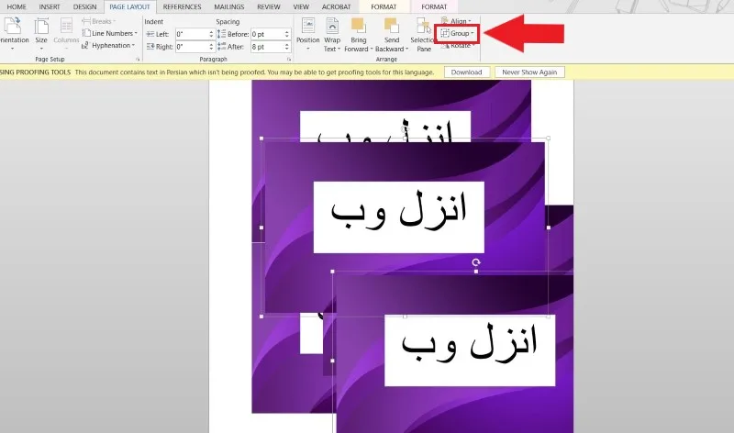
Task: Open the page Size menu
Action: tap(41, 34)
